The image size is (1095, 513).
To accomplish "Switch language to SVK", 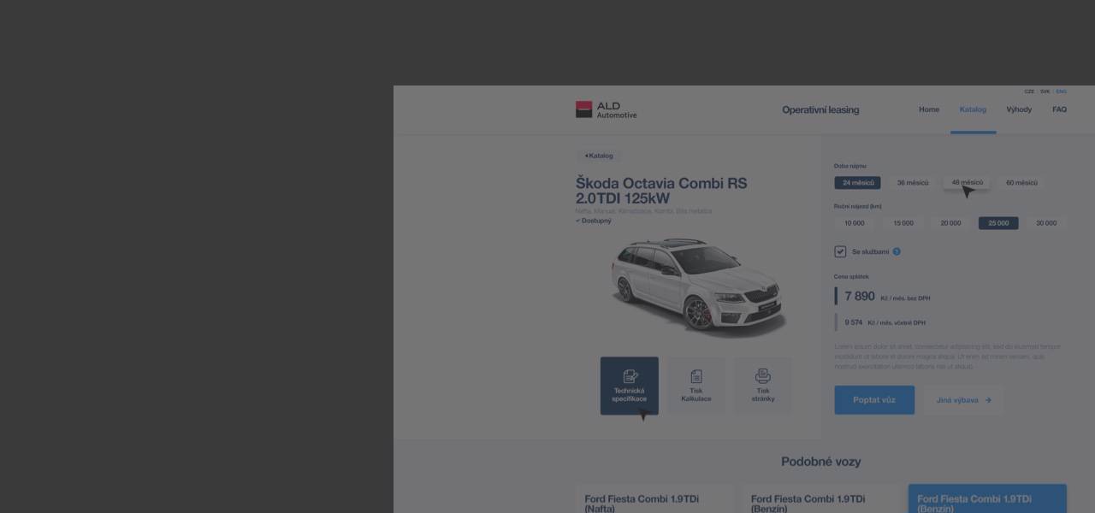I will (1045, 91).
